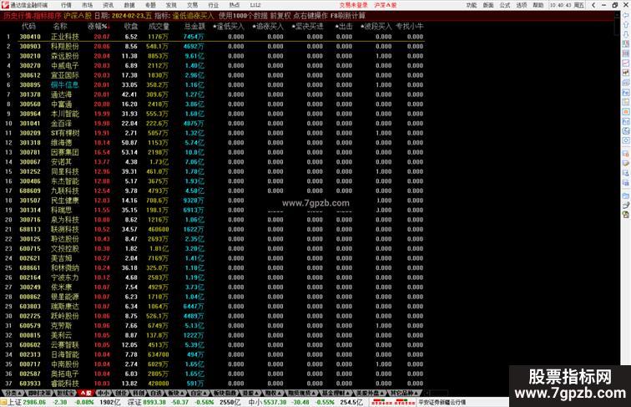The width and height of the screenshot is (631, 407).
Task: Open the 帮助 menu
Action: [538, 5]
